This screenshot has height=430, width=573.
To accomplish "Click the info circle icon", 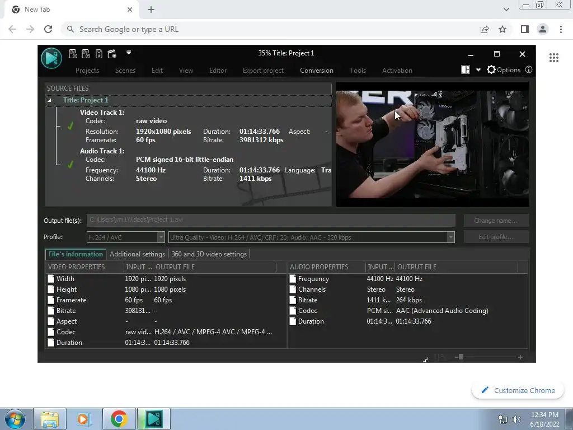I will (528, 69).
